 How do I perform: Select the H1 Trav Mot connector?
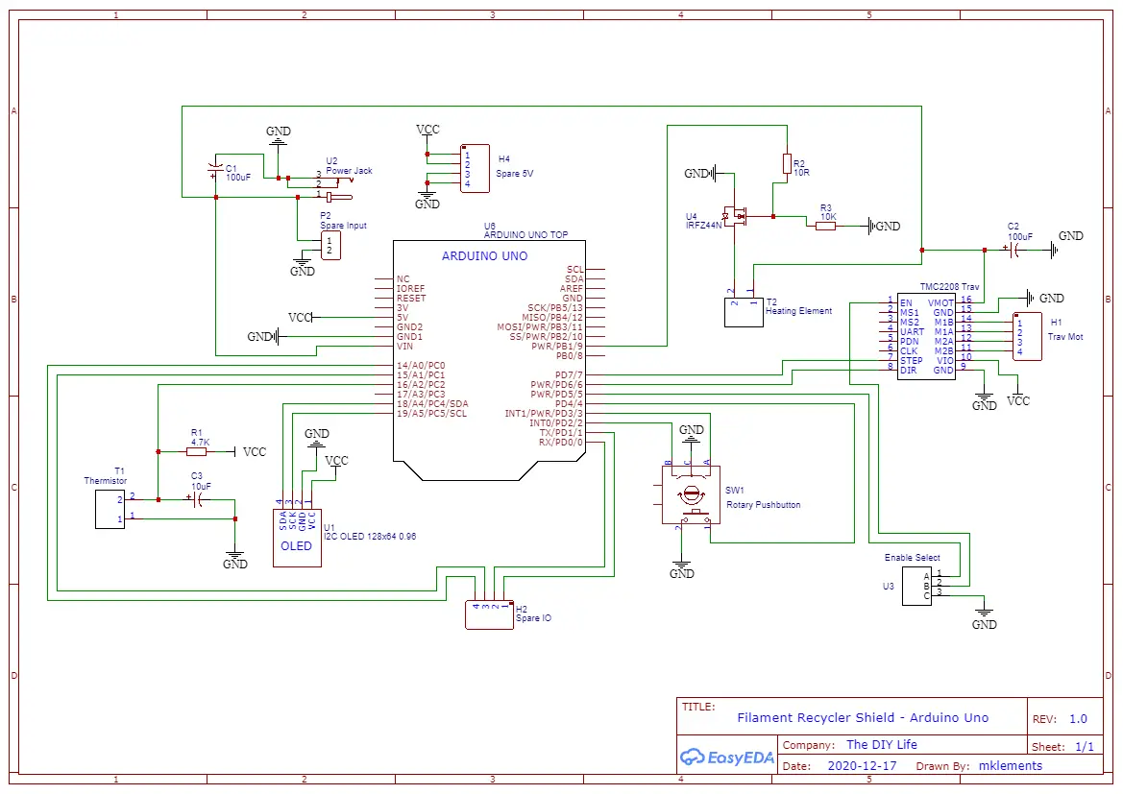pos(1028,336)
